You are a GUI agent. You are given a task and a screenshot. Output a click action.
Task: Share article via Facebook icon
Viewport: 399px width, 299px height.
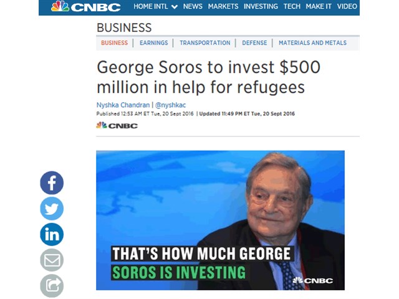tap(52, 183)
